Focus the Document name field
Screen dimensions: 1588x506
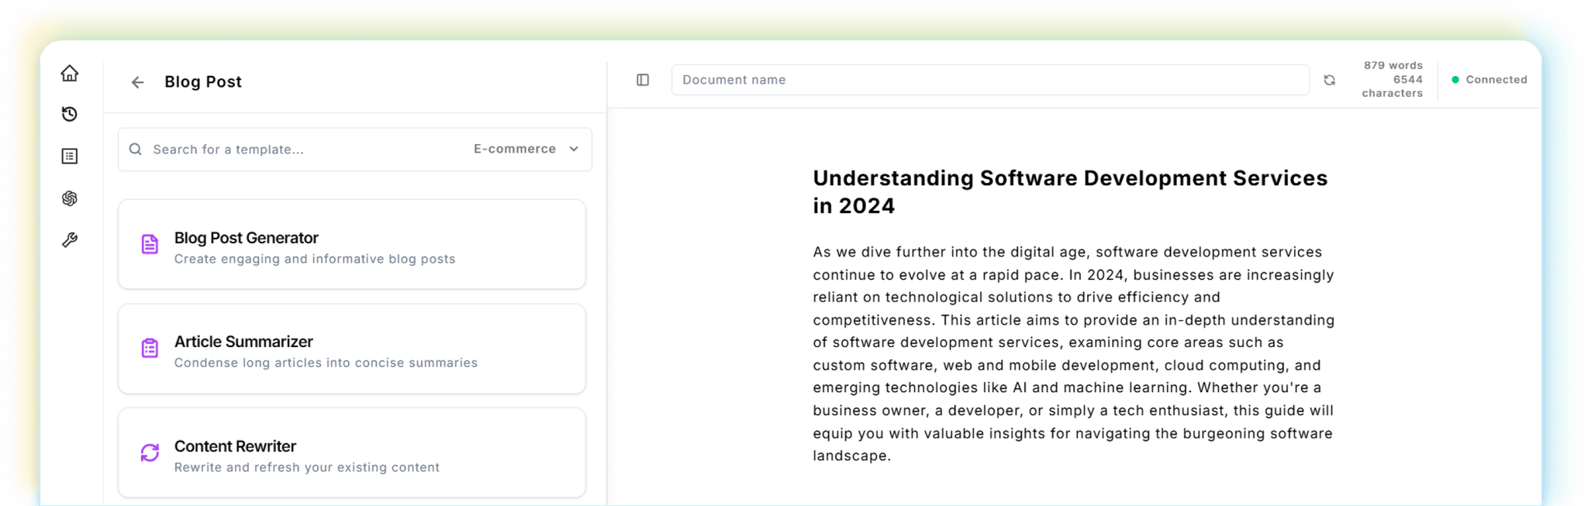pos(990,80)
